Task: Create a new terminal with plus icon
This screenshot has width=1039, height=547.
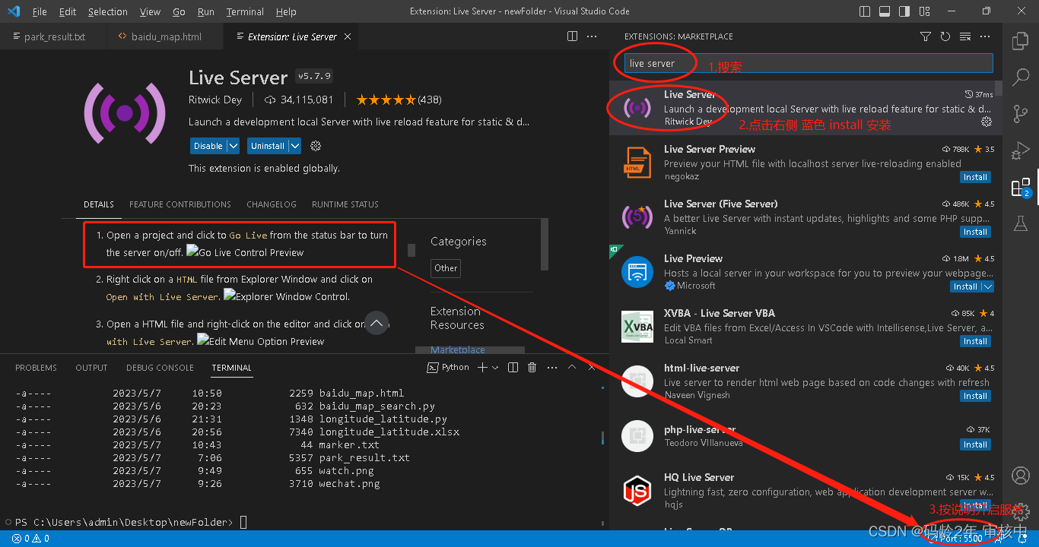Action: click(481, 368)
